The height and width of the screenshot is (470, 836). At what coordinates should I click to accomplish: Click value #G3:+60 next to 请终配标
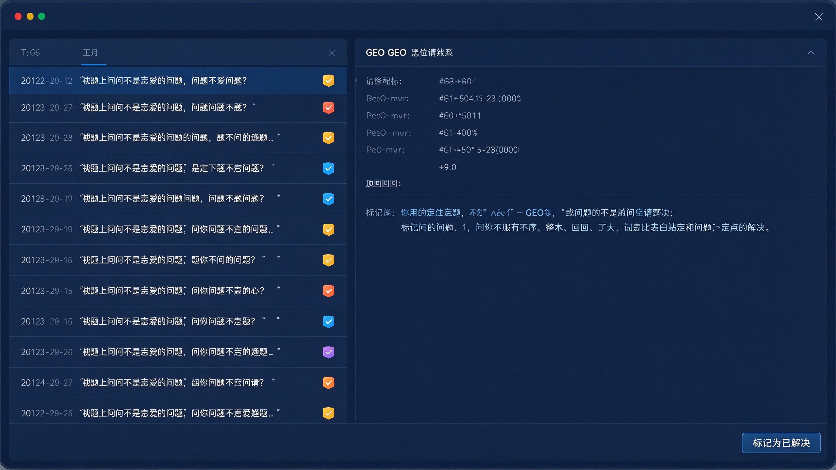(x=457, y=81)
